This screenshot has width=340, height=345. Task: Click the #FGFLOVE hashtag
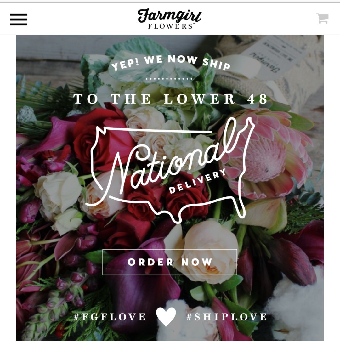tap(109, 317)
